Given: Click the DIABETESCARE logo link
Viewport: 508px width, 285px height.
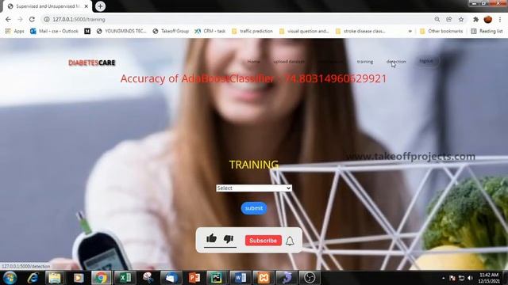Looking at the screenshot, I should [92, 63].
